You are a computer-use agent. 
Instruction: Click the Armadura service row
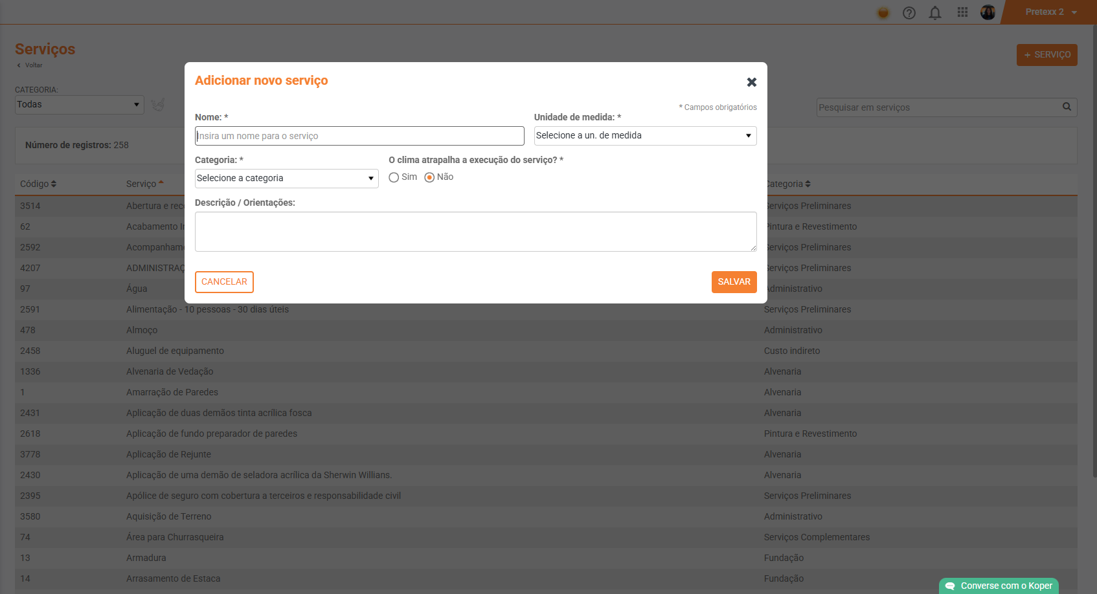point(546,558)
